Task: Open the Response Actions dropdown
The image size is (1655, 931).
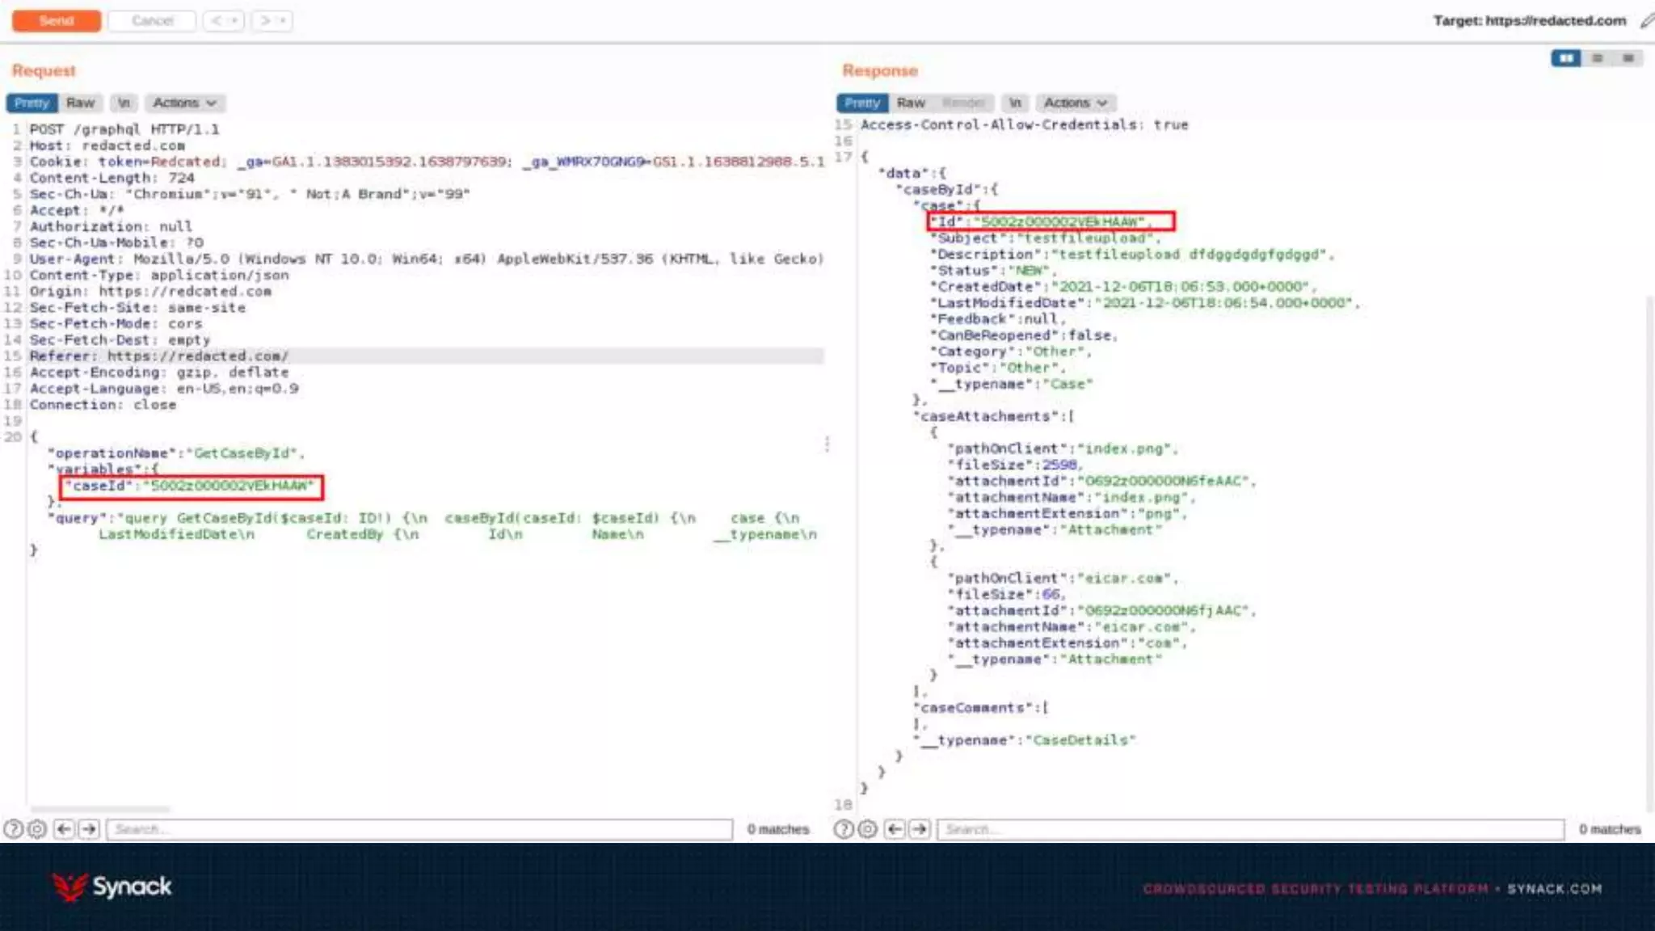Action: [x=1075, y=103]
